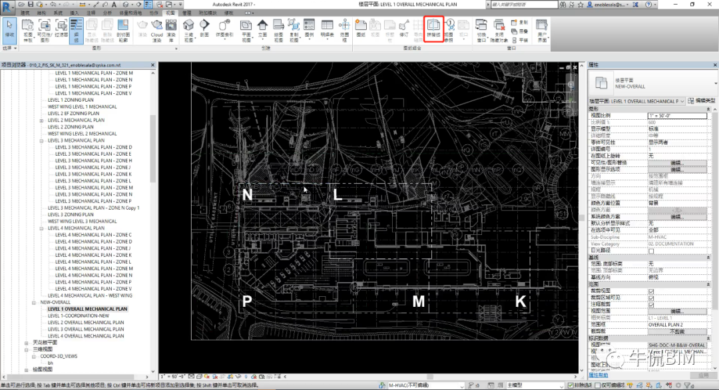Screen dimensions: 719x390
Task: Open the Annotate (注释) ribbon tab
Action: tap(91, 13)
